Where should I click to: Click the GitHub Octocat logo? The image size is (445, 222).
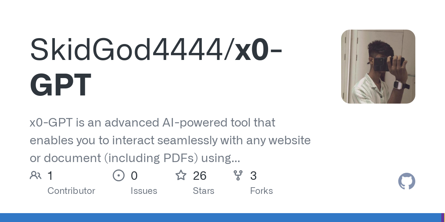point(406,182)
